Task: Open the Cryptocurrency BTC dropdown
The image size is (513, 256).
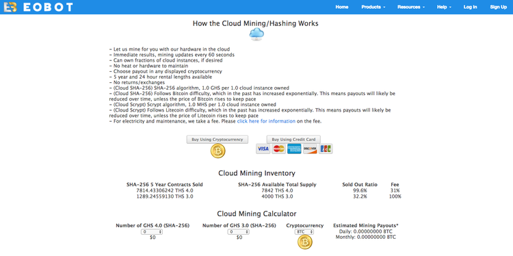Action: point(304,232)
